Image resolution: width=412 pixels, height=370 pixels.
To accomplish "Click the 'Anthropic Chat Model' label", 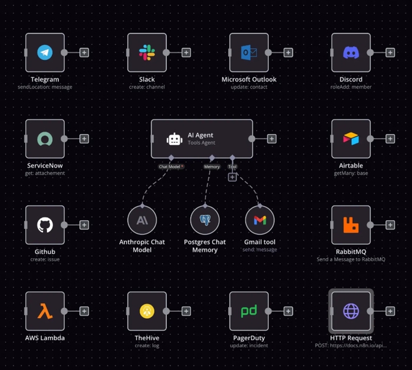I will point(142,246).
